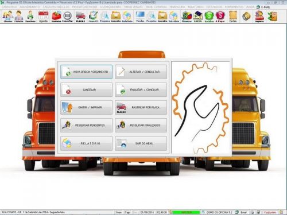Open the Agenda calendar icon

click(44, 17)
